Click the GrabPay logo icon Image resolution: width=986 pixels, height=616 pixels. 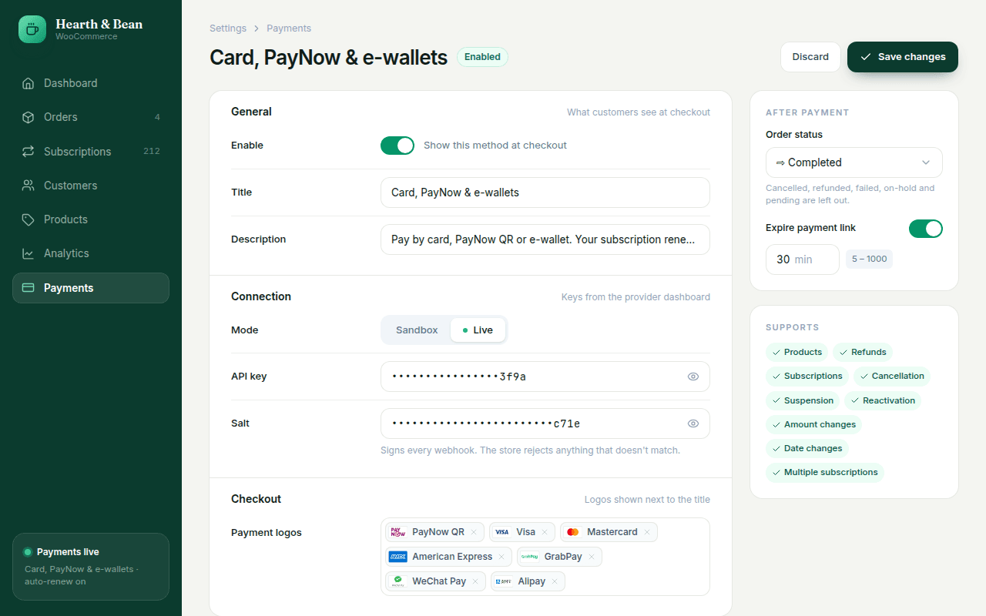click(530, 557)
